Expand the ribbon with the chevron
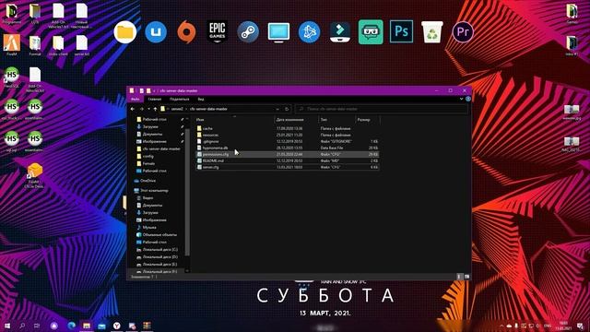This screenshot has height=332, width=590. tap(461, 99)
